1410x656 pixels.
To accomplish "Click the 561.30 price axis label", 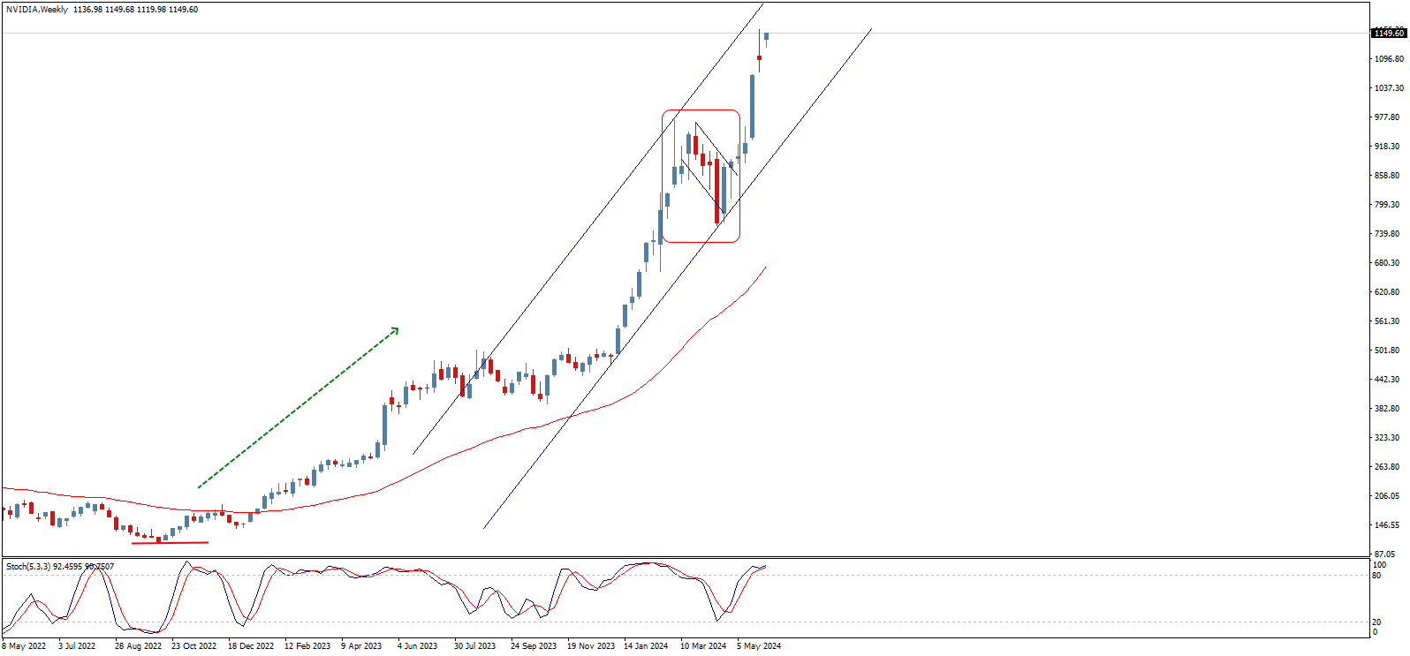I will click(x=1388, y=321).
